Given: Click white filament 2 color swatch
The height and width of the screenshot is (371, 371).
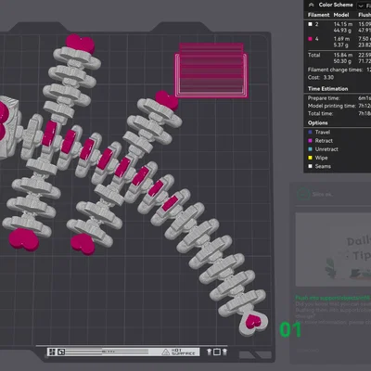Looking at the screenshot, I should point(310,24).
